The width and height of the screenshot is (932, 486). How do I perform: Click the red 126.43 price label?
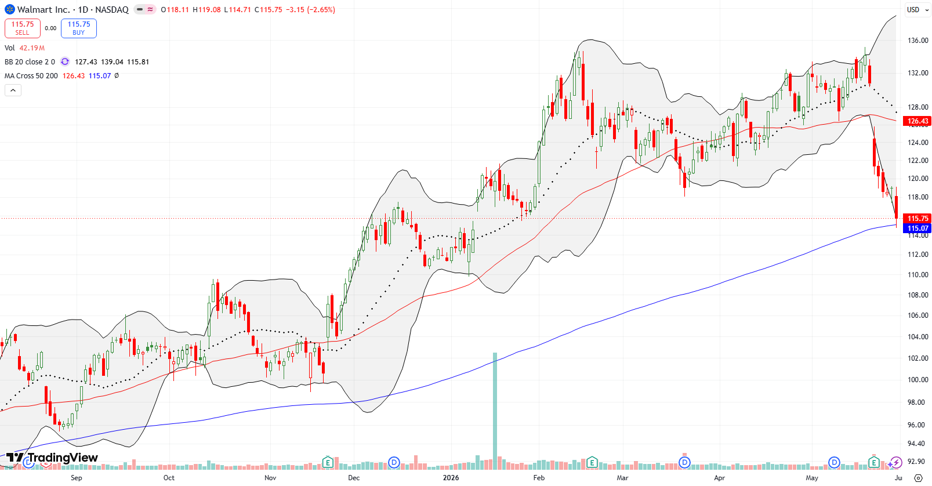917,121
